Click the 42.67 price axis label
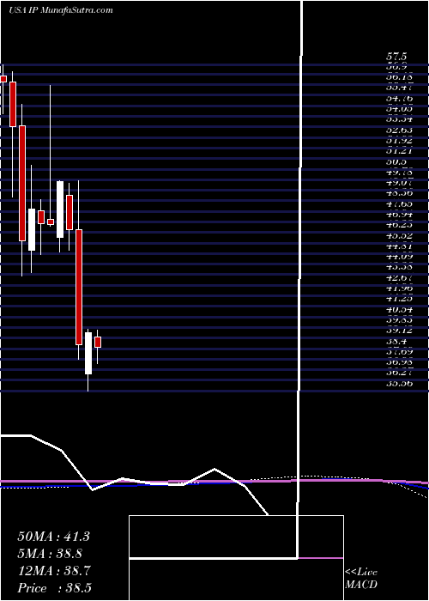 (x=399, y=277)
